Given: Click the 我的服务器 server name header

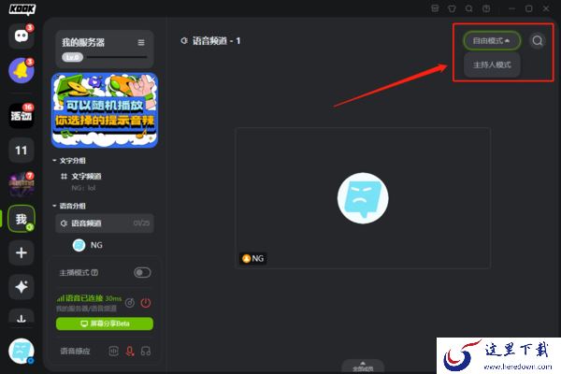Looking at the screenshot, I should [83, 43].
